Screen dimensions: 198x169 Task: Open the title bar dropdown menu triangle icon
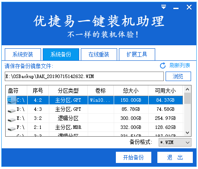click(163, 7)
